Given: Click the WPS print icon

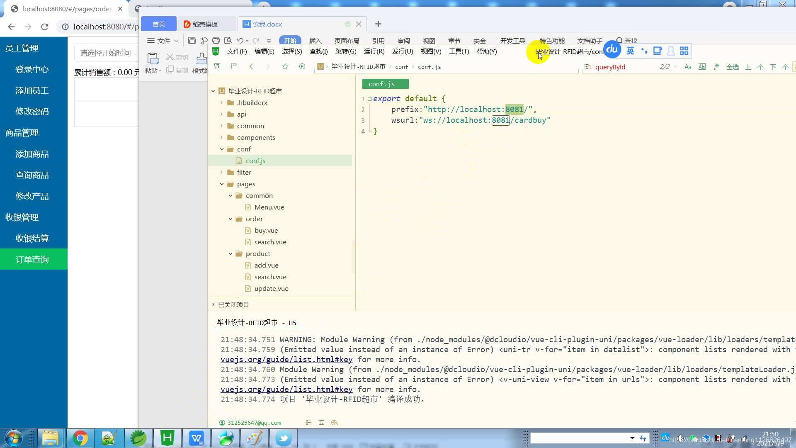Looking at the screenshot, I should click(x=216, y=40).
